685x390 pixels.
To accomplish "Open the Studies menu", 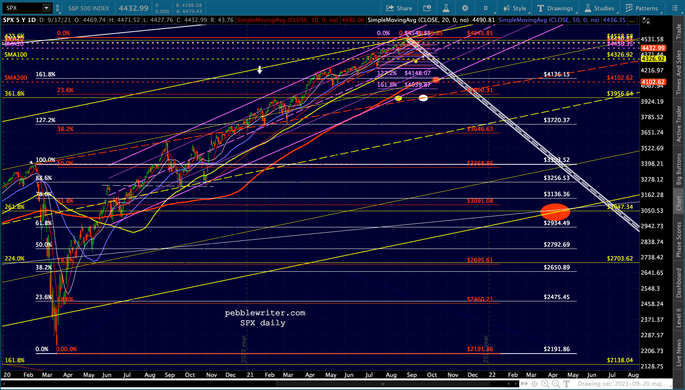I will (599, 8).
